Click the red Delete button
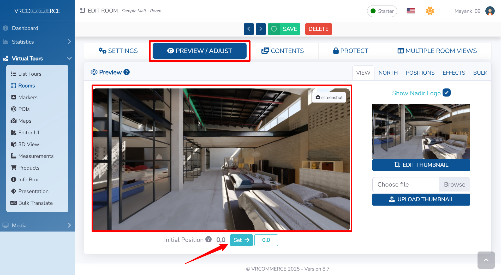The height and width of the screenshot is (275, 501). coord(318,29)
